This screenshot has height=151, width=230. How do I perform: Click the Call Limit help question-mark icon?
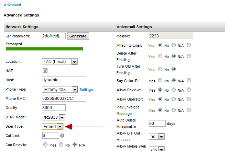(x=62, y=136)
